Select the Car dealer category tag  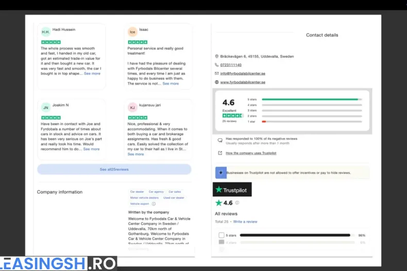137,192
